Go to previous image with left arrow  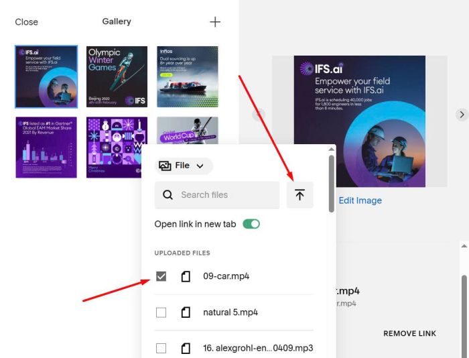coord(259,115)
